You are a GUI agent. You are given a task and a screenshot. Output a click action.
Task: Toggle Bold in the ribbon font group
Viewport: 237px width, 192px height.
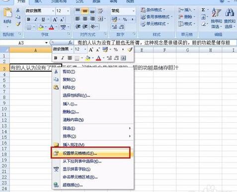(29, 19)
